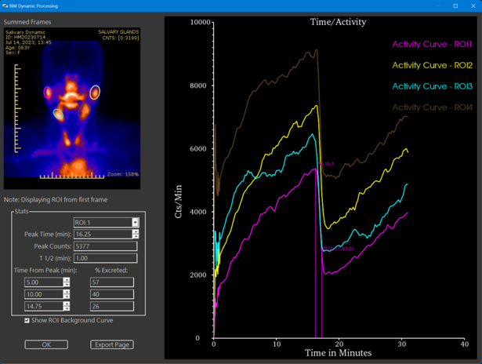Viewport: 482px width, 364px height.
Task: Click the % Excreted field showing 26
Action: tap(112, 306)
